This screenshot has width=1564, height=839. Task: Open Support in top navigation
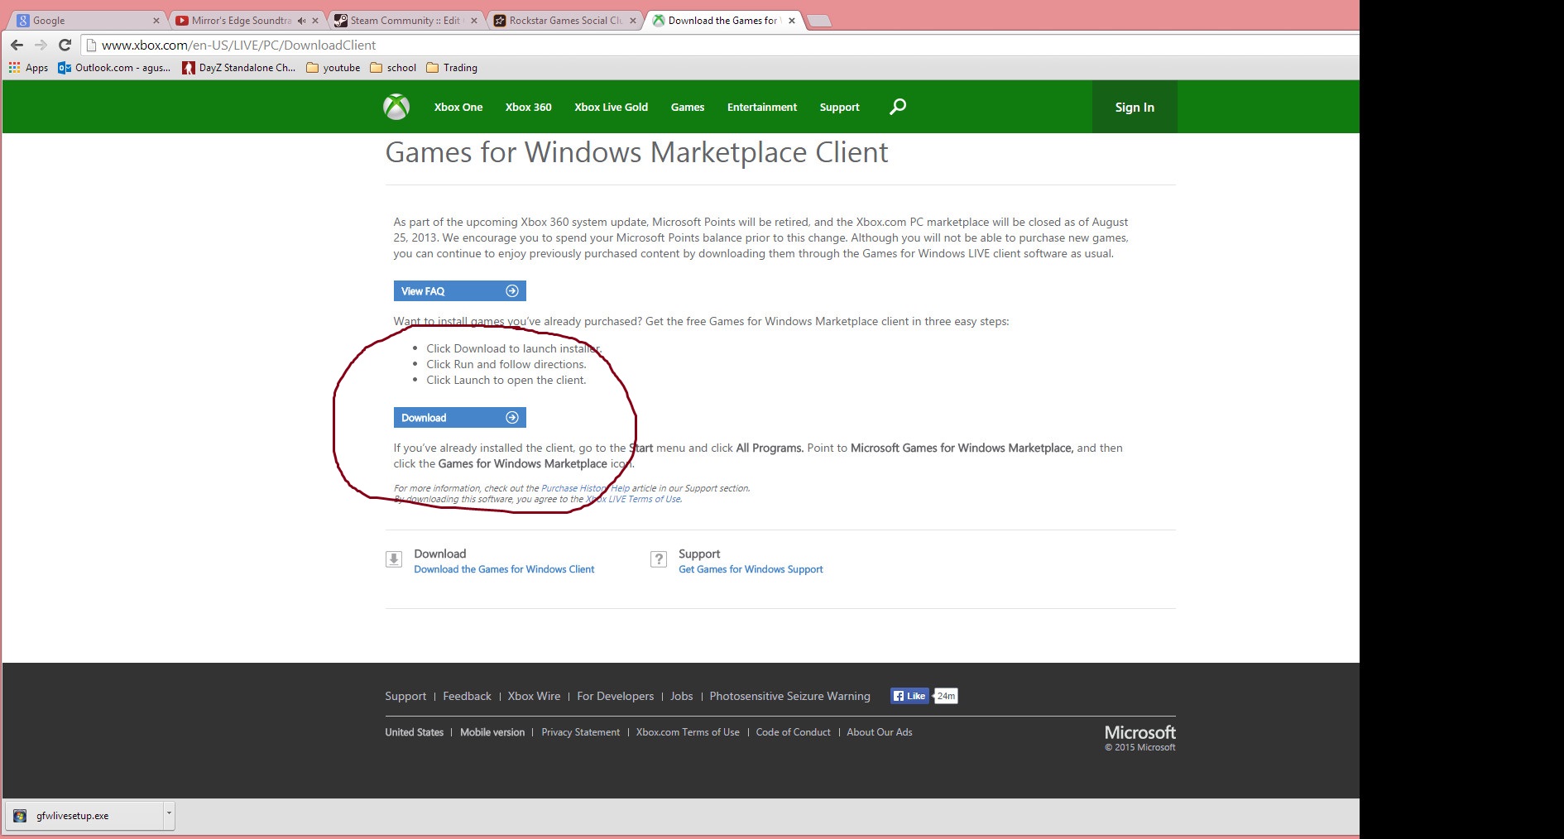click(x=840, y=107)
